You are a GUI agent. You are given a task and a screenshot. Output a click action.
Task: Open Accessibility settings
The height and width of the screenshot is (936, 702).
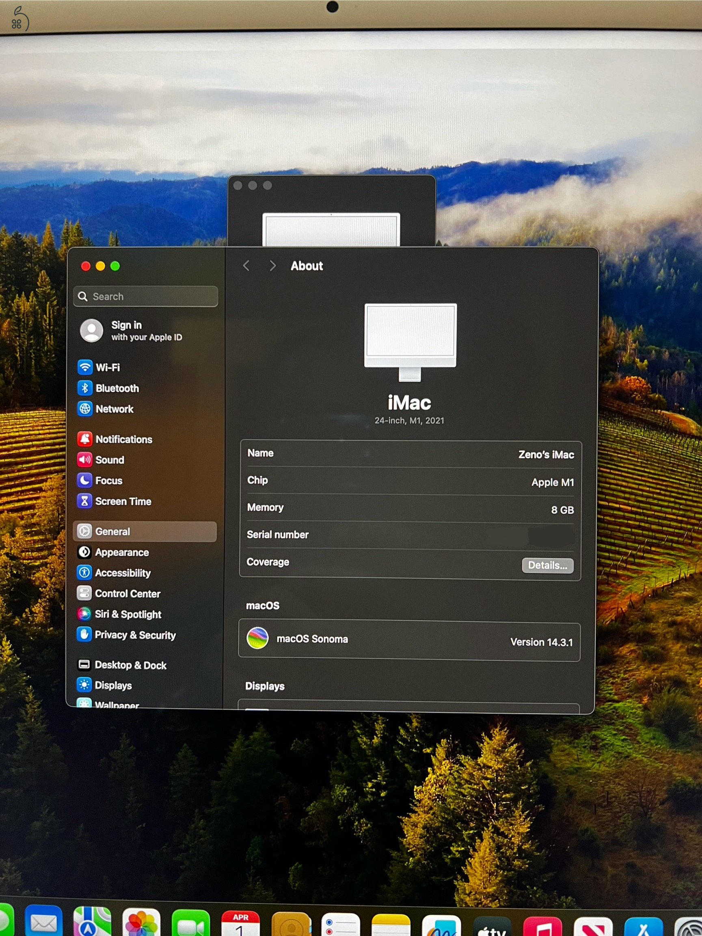coord(114,573)
